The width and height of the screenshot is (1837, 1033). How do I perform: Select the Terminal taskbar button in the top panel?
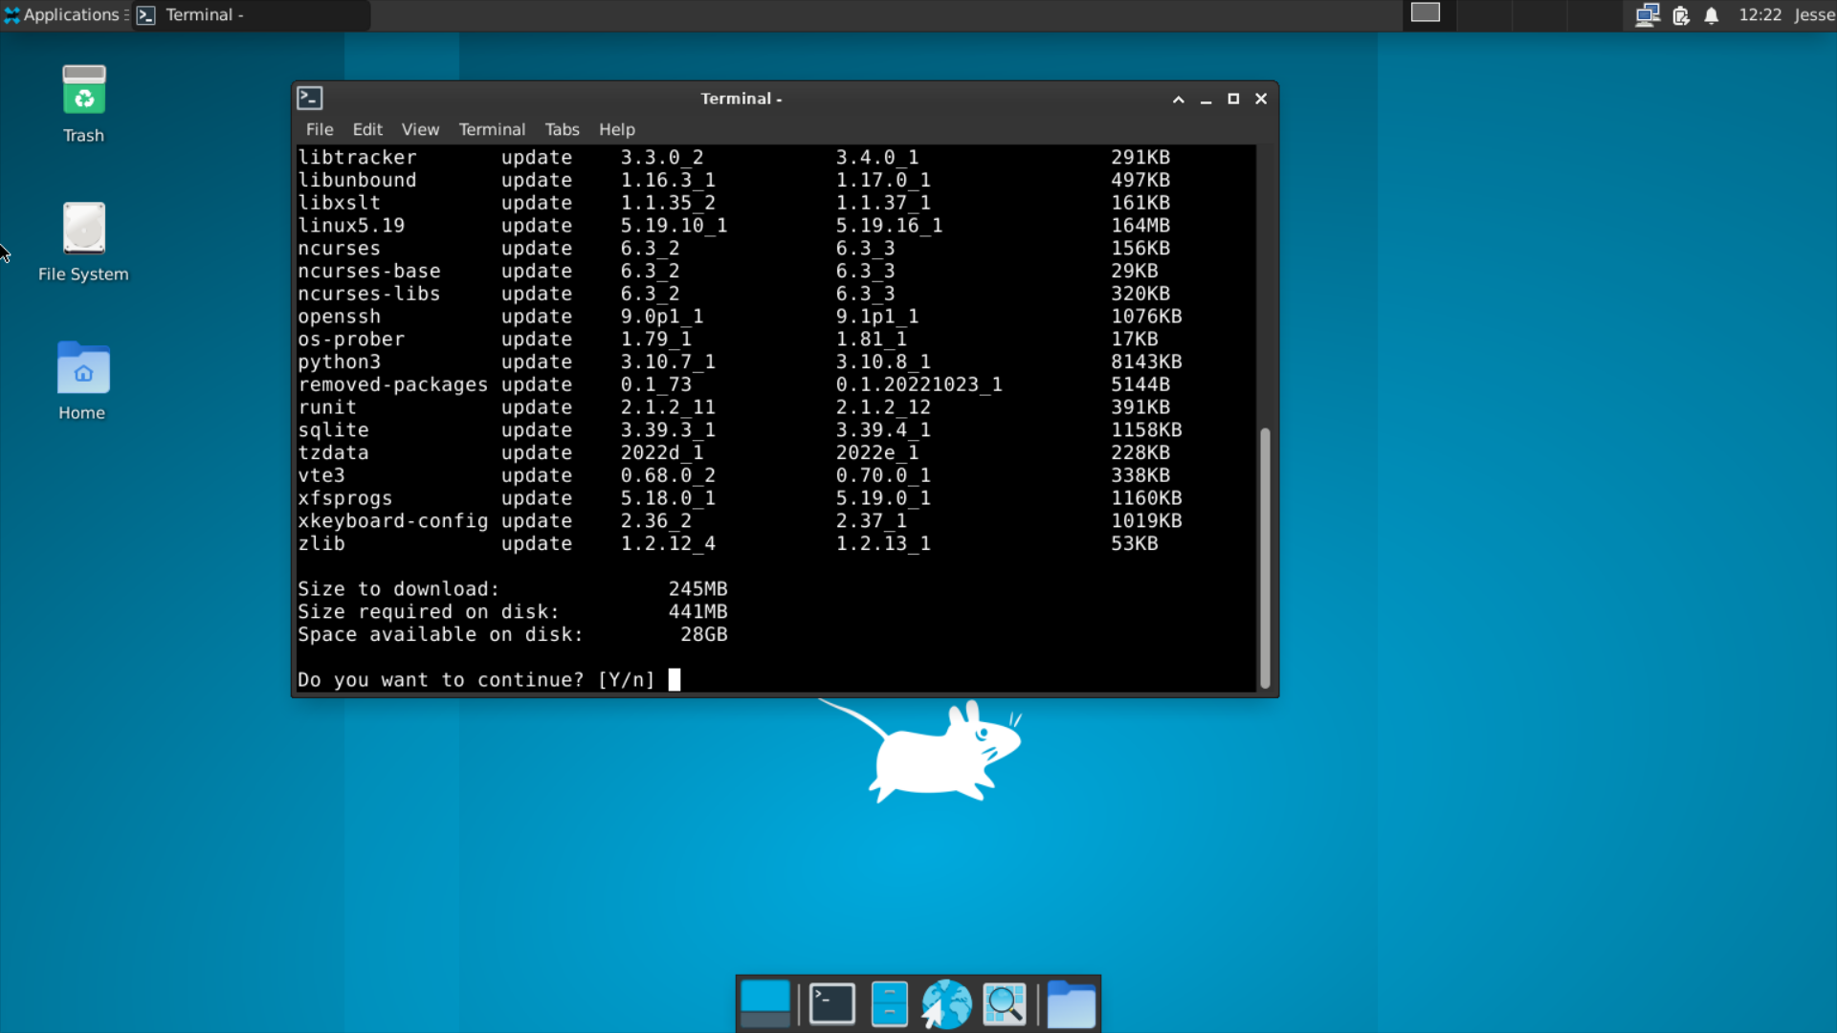251,14
